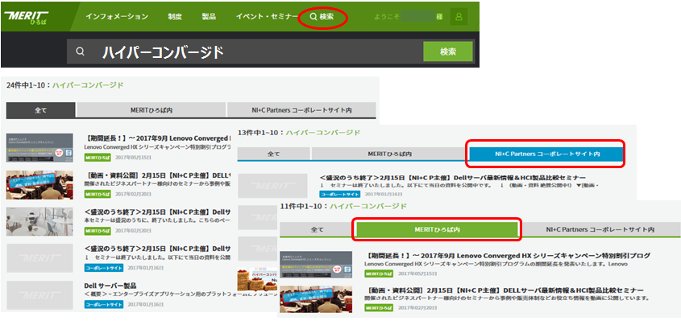This screenshot has height=321, width=681.
Task: Select 全て tab in 13件 results
Action: point(274,154)
